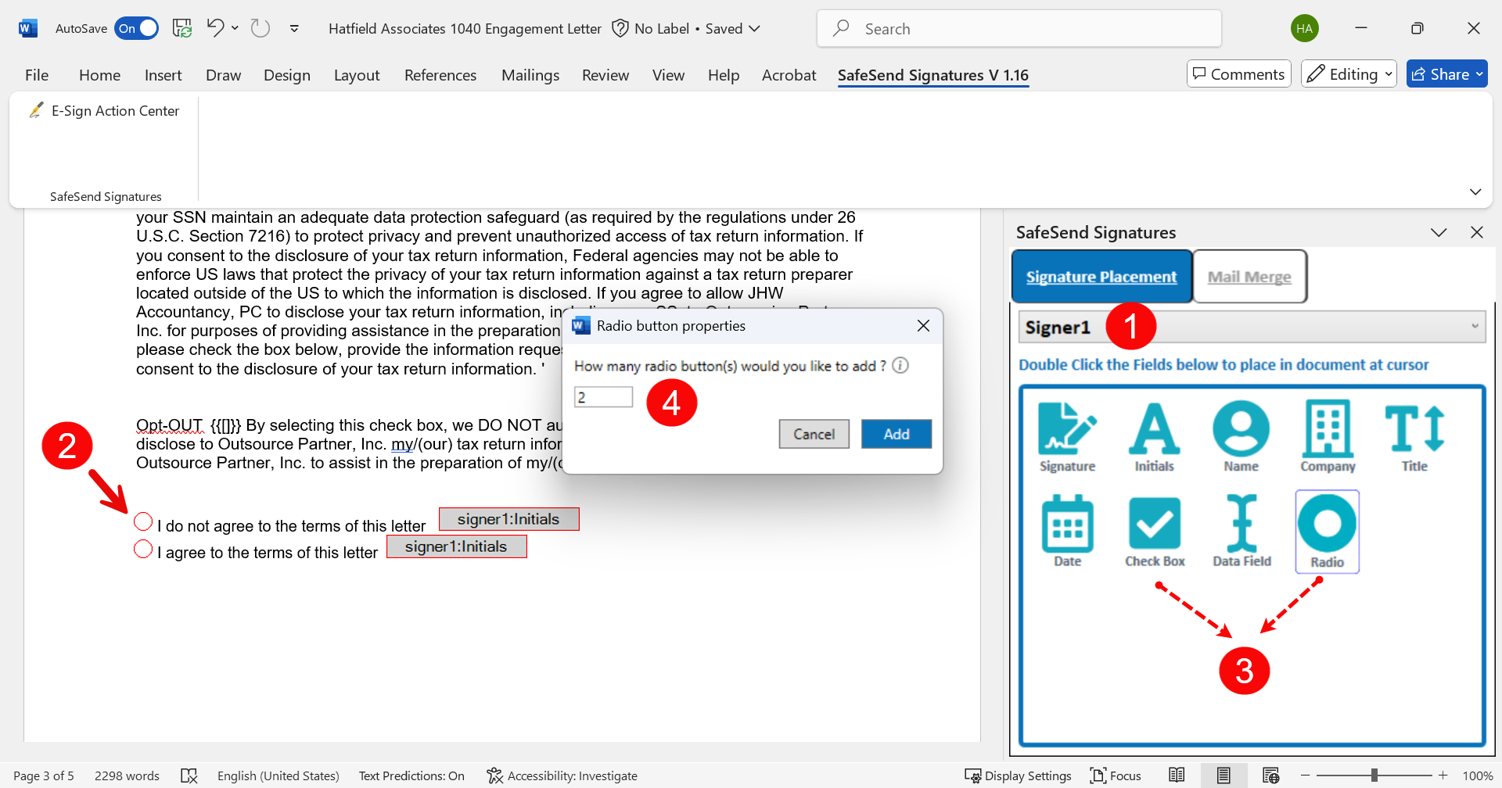This screenshot has height=788, width=1502.
Task: Click Text Predictions: On status
Action: point(411,775)
